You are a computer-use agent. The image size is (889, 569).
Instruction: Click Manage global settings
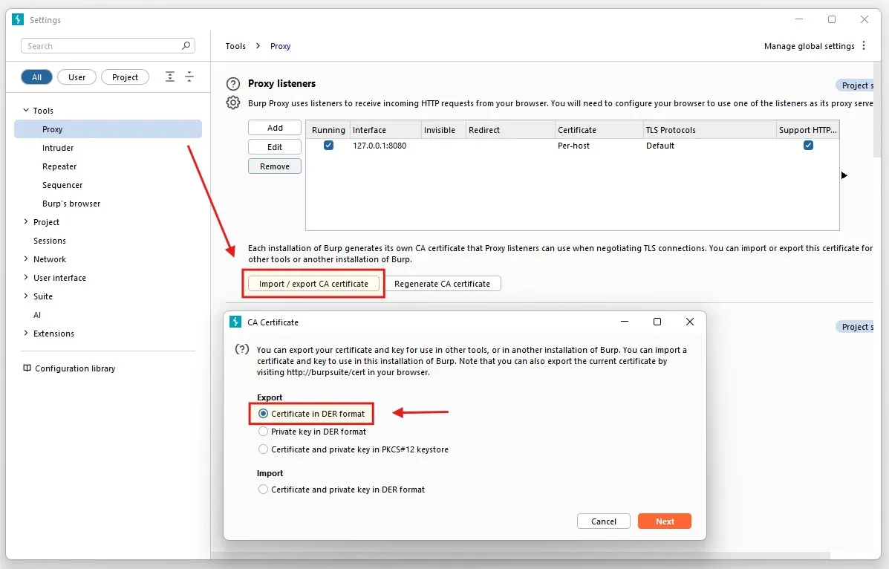click(x=809, y=46)
